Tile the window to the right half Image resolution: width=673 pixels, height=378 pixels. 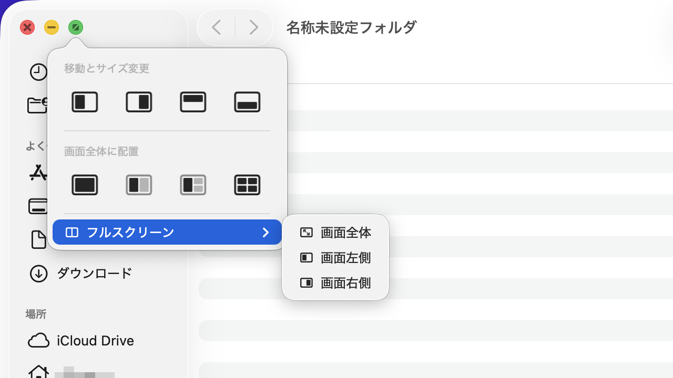click(x=139, y=102)
